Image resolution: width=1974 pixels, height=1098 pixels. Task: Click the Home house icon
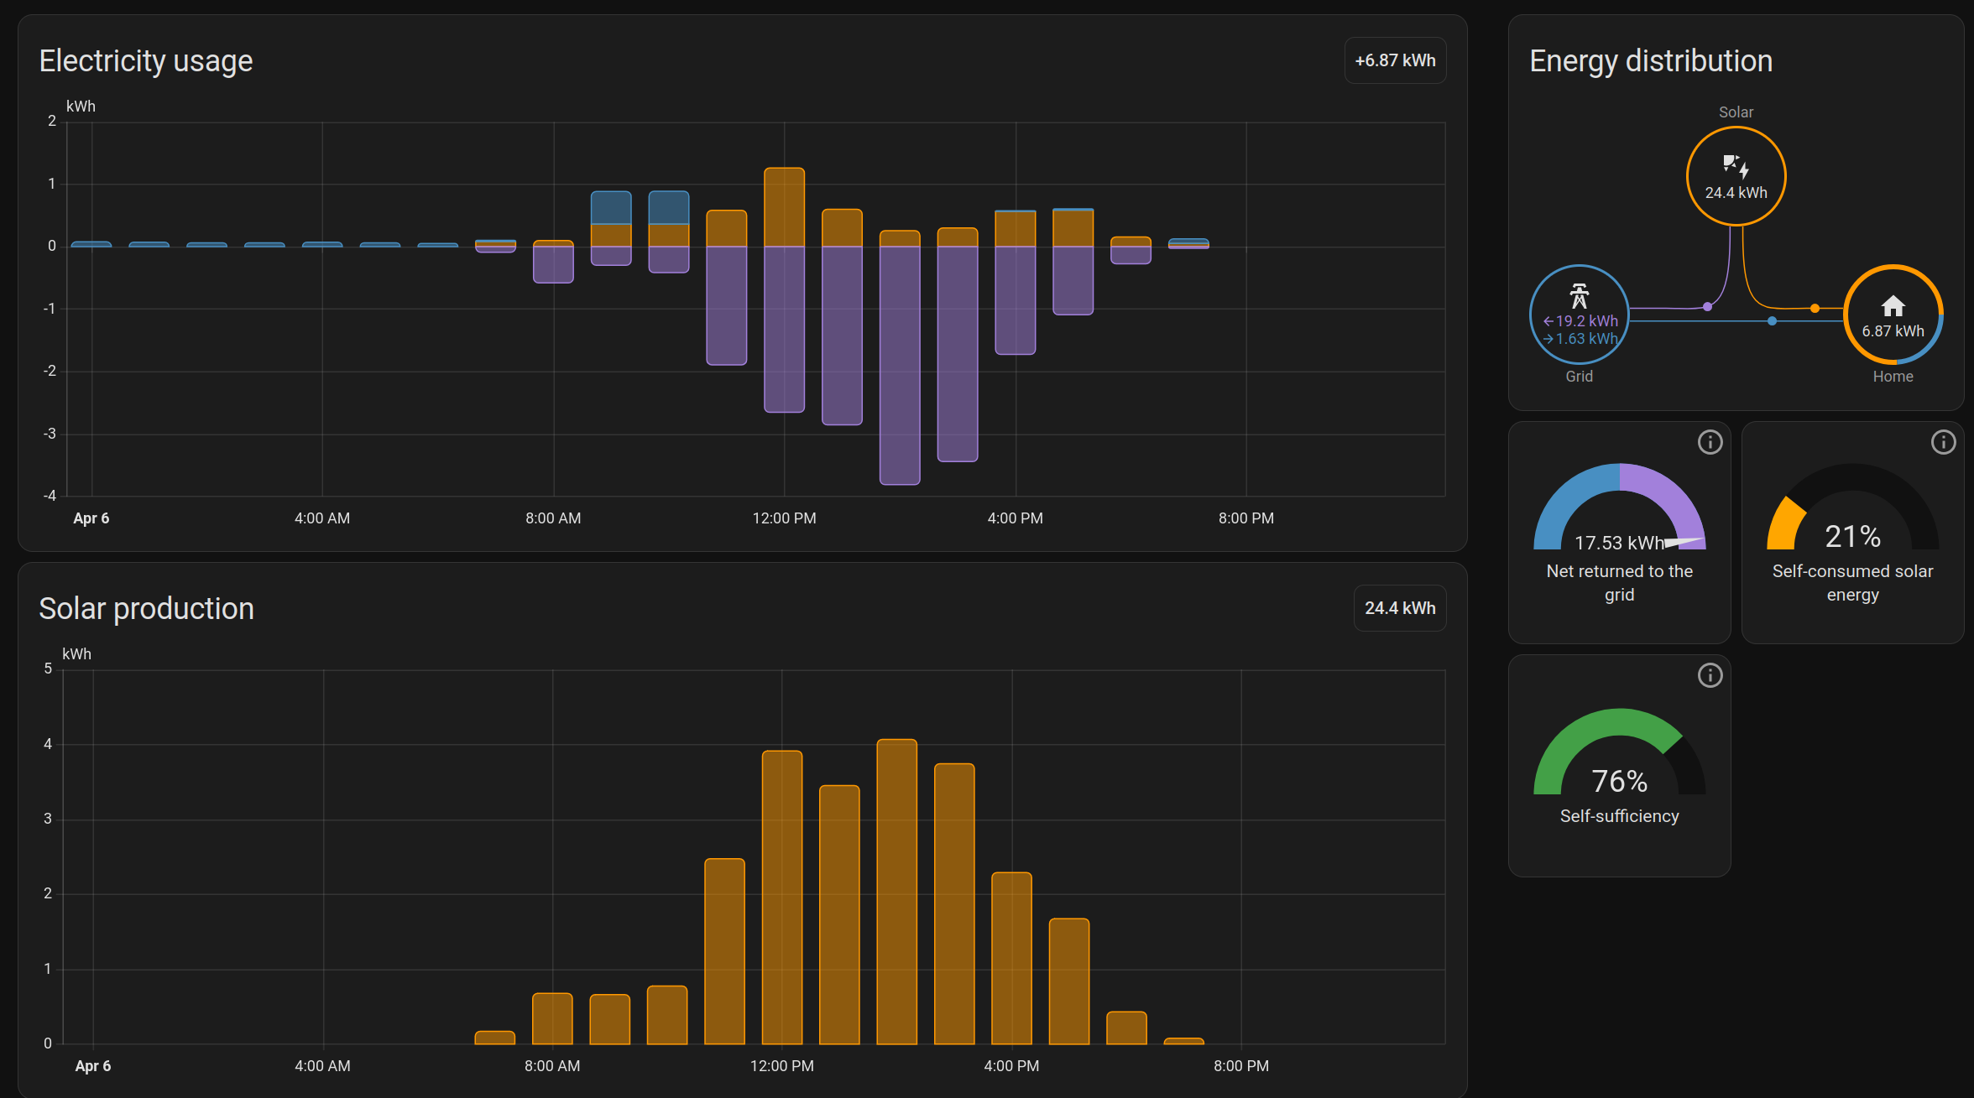(1893, 306)
